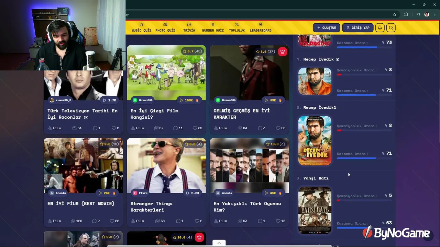Click the 8.7 (45) star rating badge

[192, 51]
